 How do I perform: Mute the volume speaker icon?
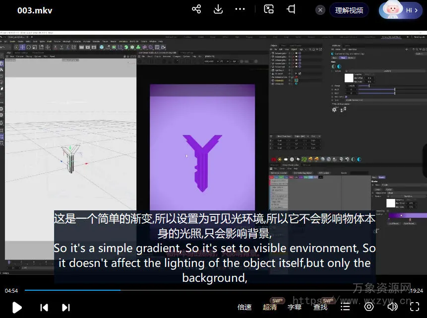click(392, 307)
